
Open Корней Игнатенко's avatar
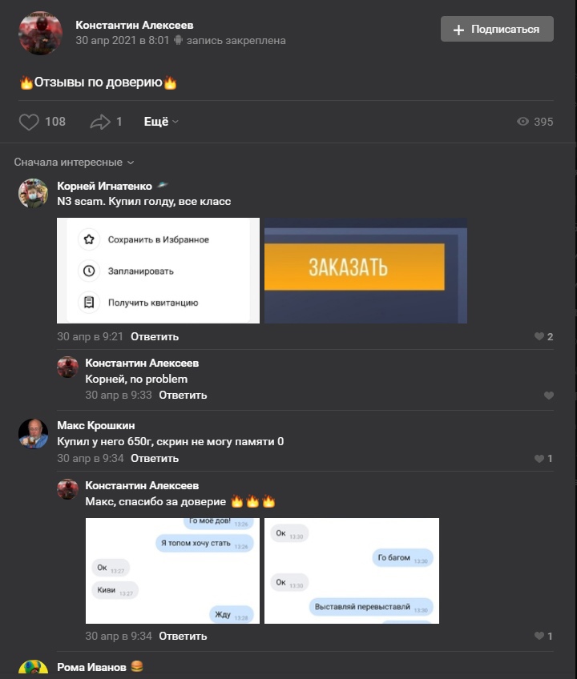pyautogui.click(x=33, y=193)
